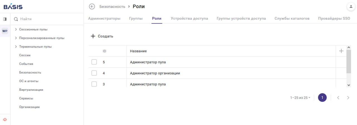
Task: Open Виртуализации in the sidebar
Action: tap(31, 90)
